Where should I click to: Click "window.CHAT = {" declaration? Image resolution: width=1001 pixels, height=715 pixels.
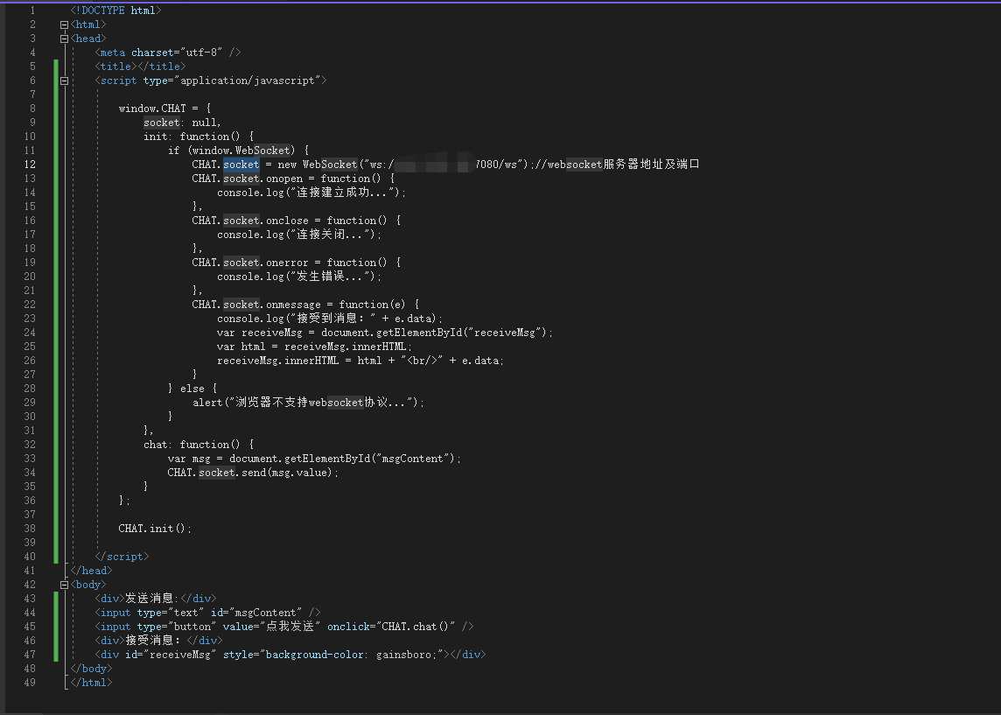tap(164, 109)
